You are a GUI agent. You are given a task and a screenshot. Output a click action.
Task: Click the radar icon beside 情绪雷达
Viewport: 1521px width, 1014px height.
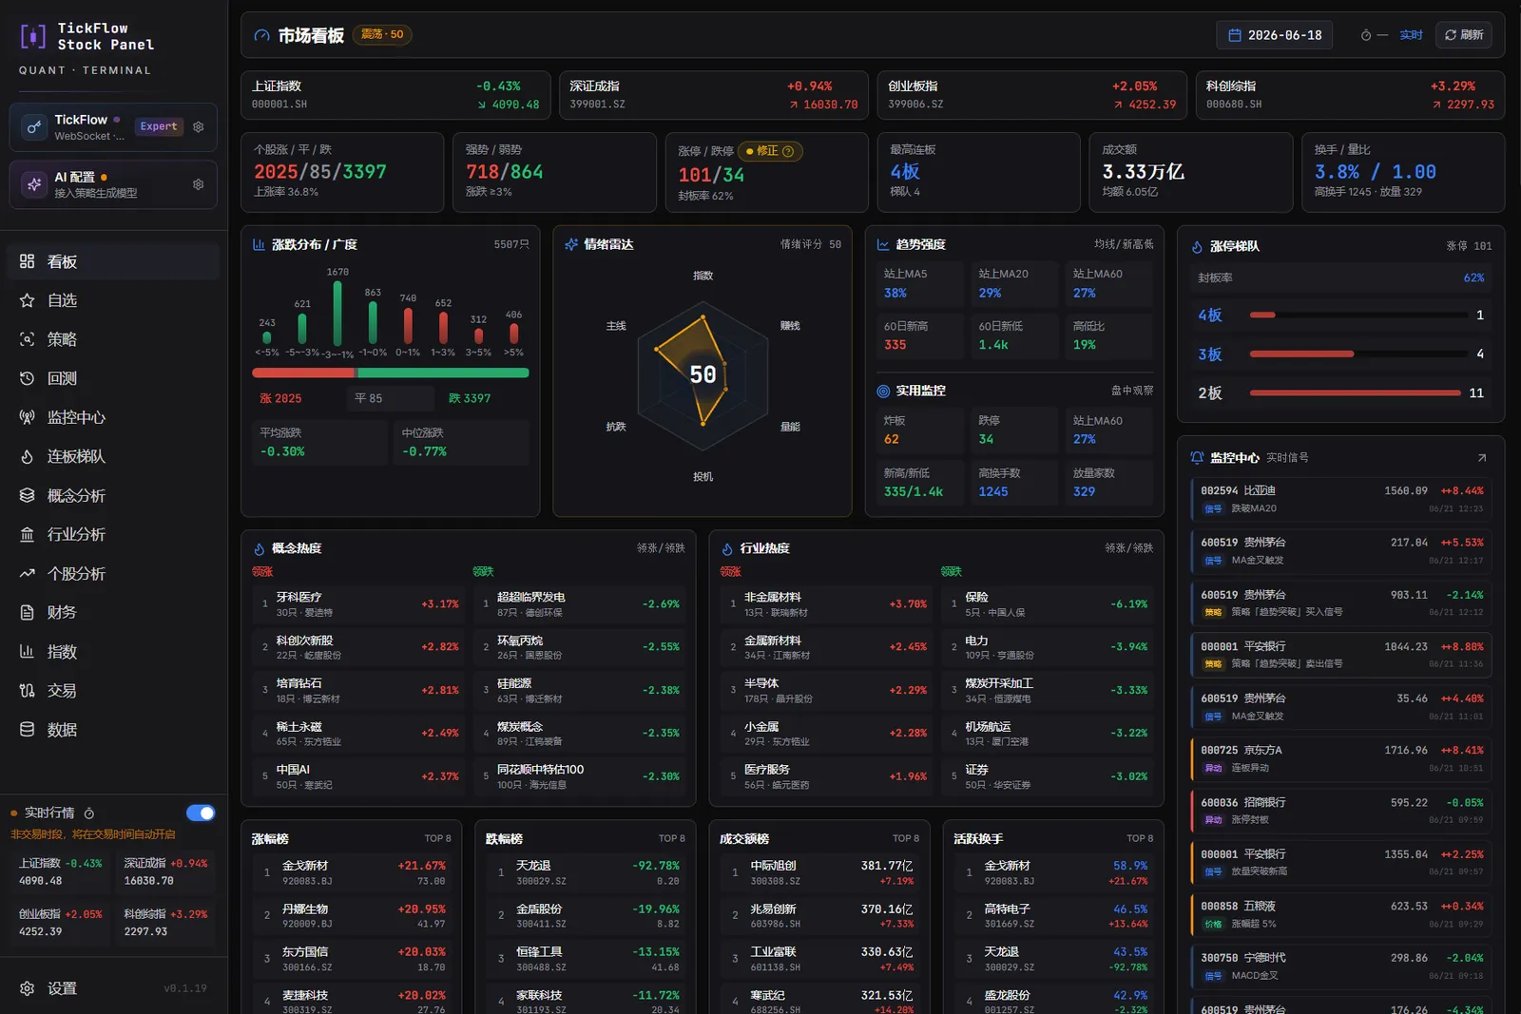571,244
